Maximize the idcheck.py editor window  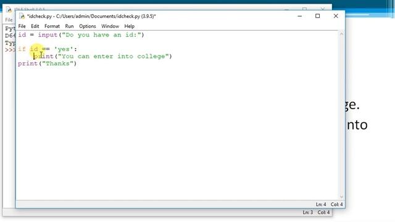[318, 16]
